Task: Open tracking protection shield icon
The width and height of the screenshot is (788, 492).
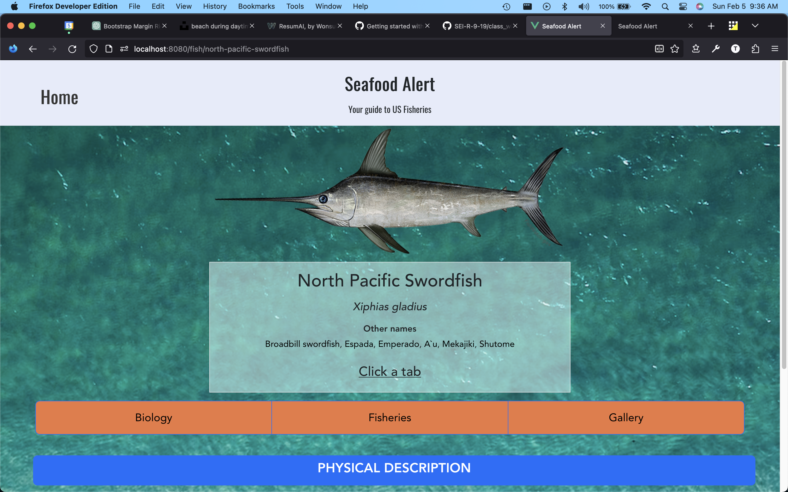Action: [x=94, y=49]
